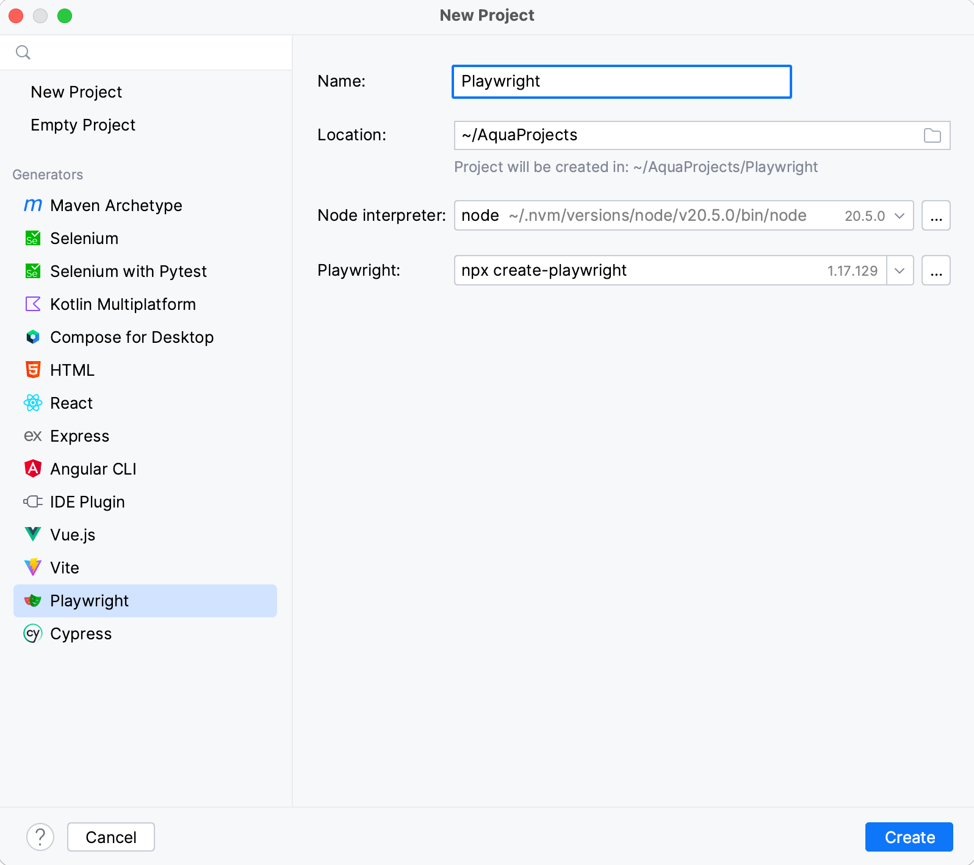Click the IDE Plugin plug icon
The width and height of the screenshot is (974, 865).
pos(33,502)
